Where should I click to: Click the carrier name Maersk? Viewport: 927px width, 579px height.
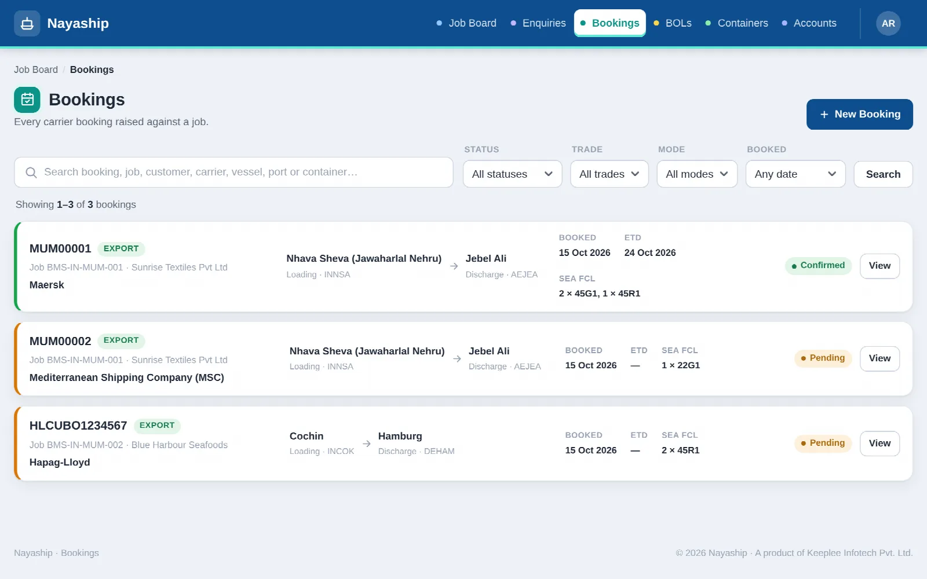coord(47,285)
